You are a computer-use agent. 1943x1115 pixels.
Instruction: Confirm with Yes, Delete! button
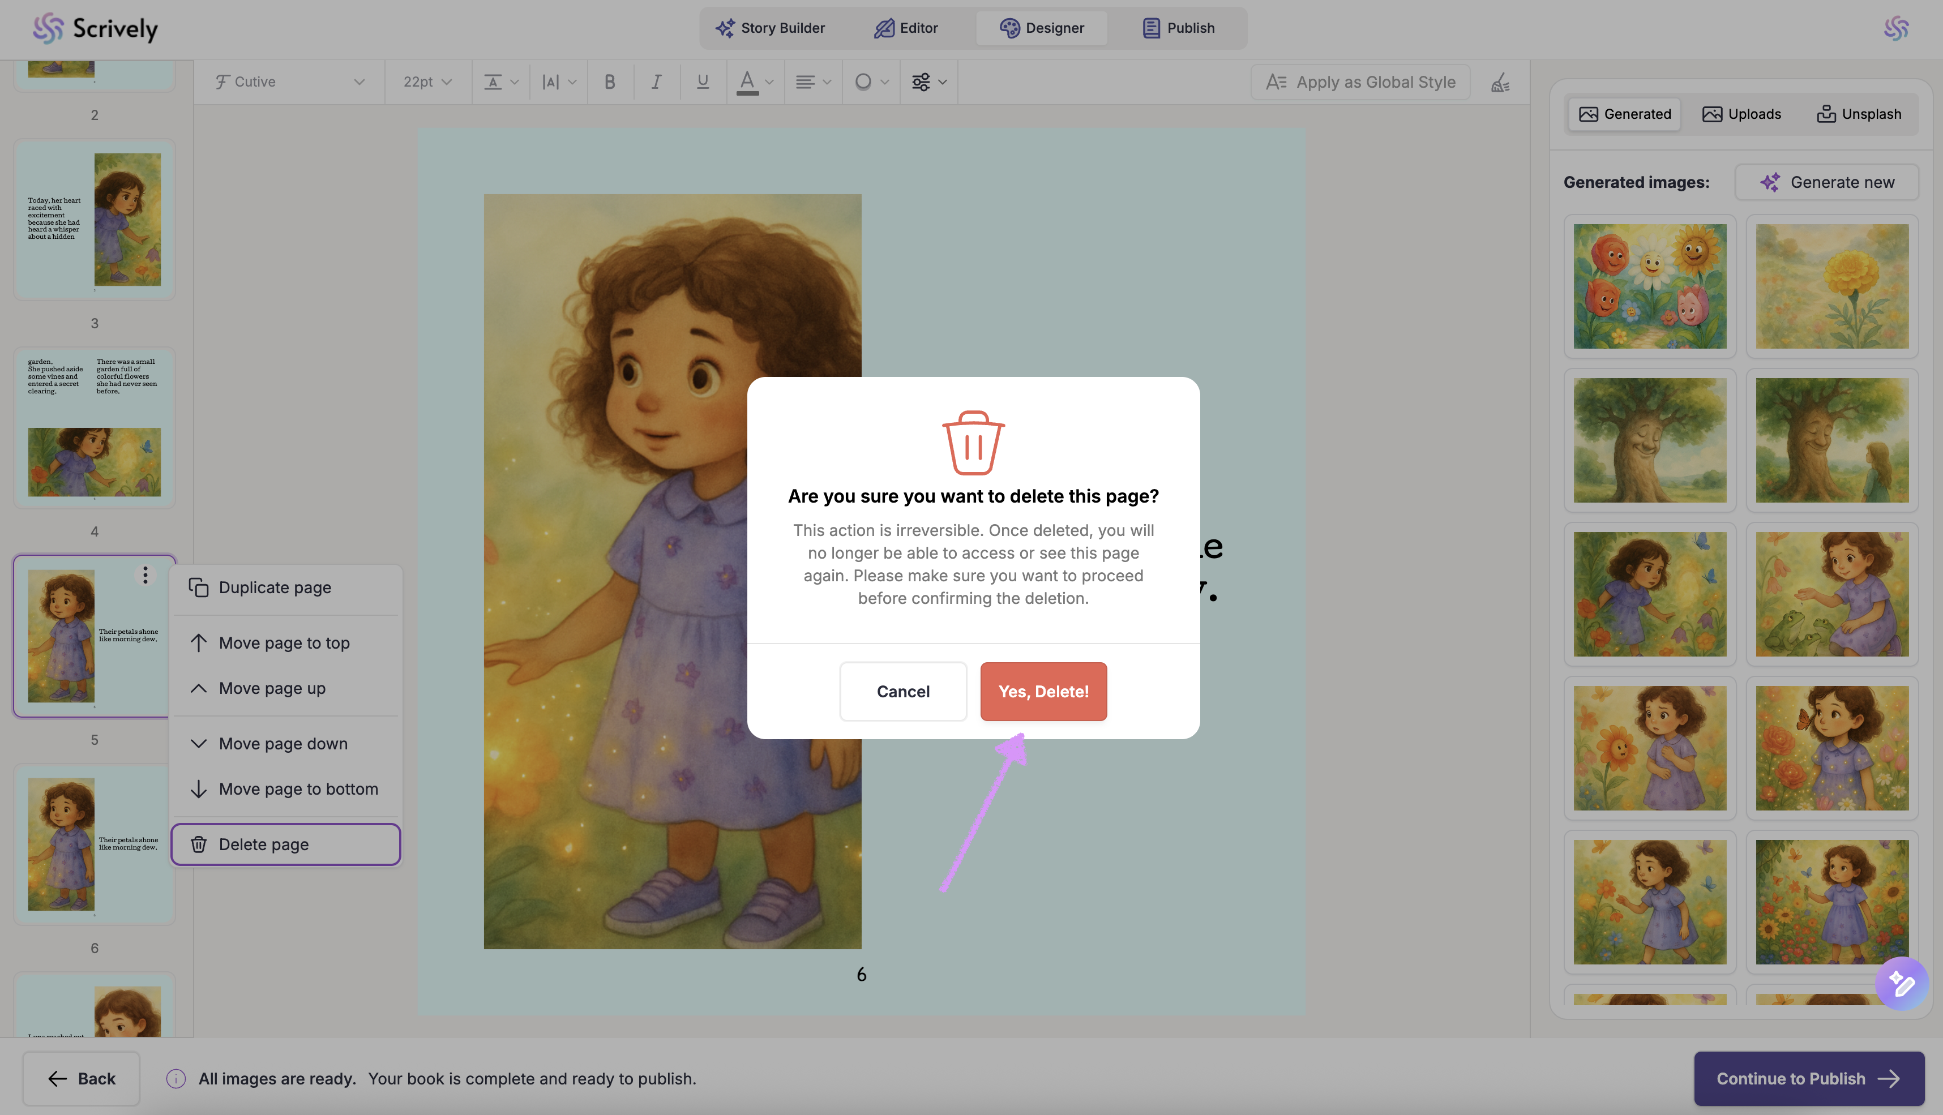[1043, 692]
